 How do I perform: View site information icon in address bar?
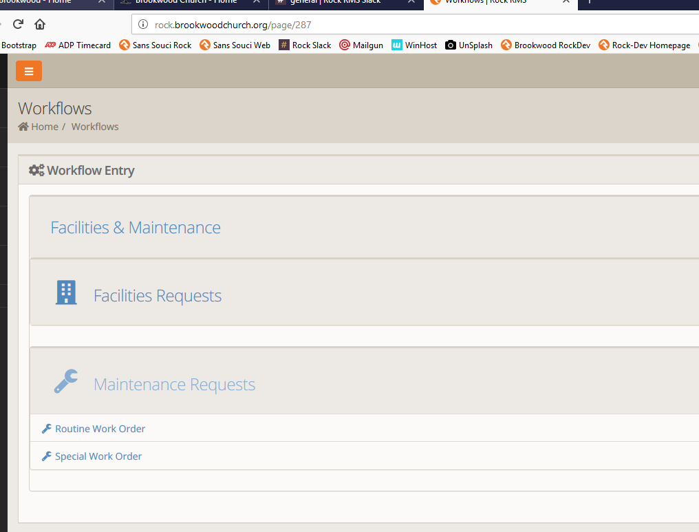(143, 25)
